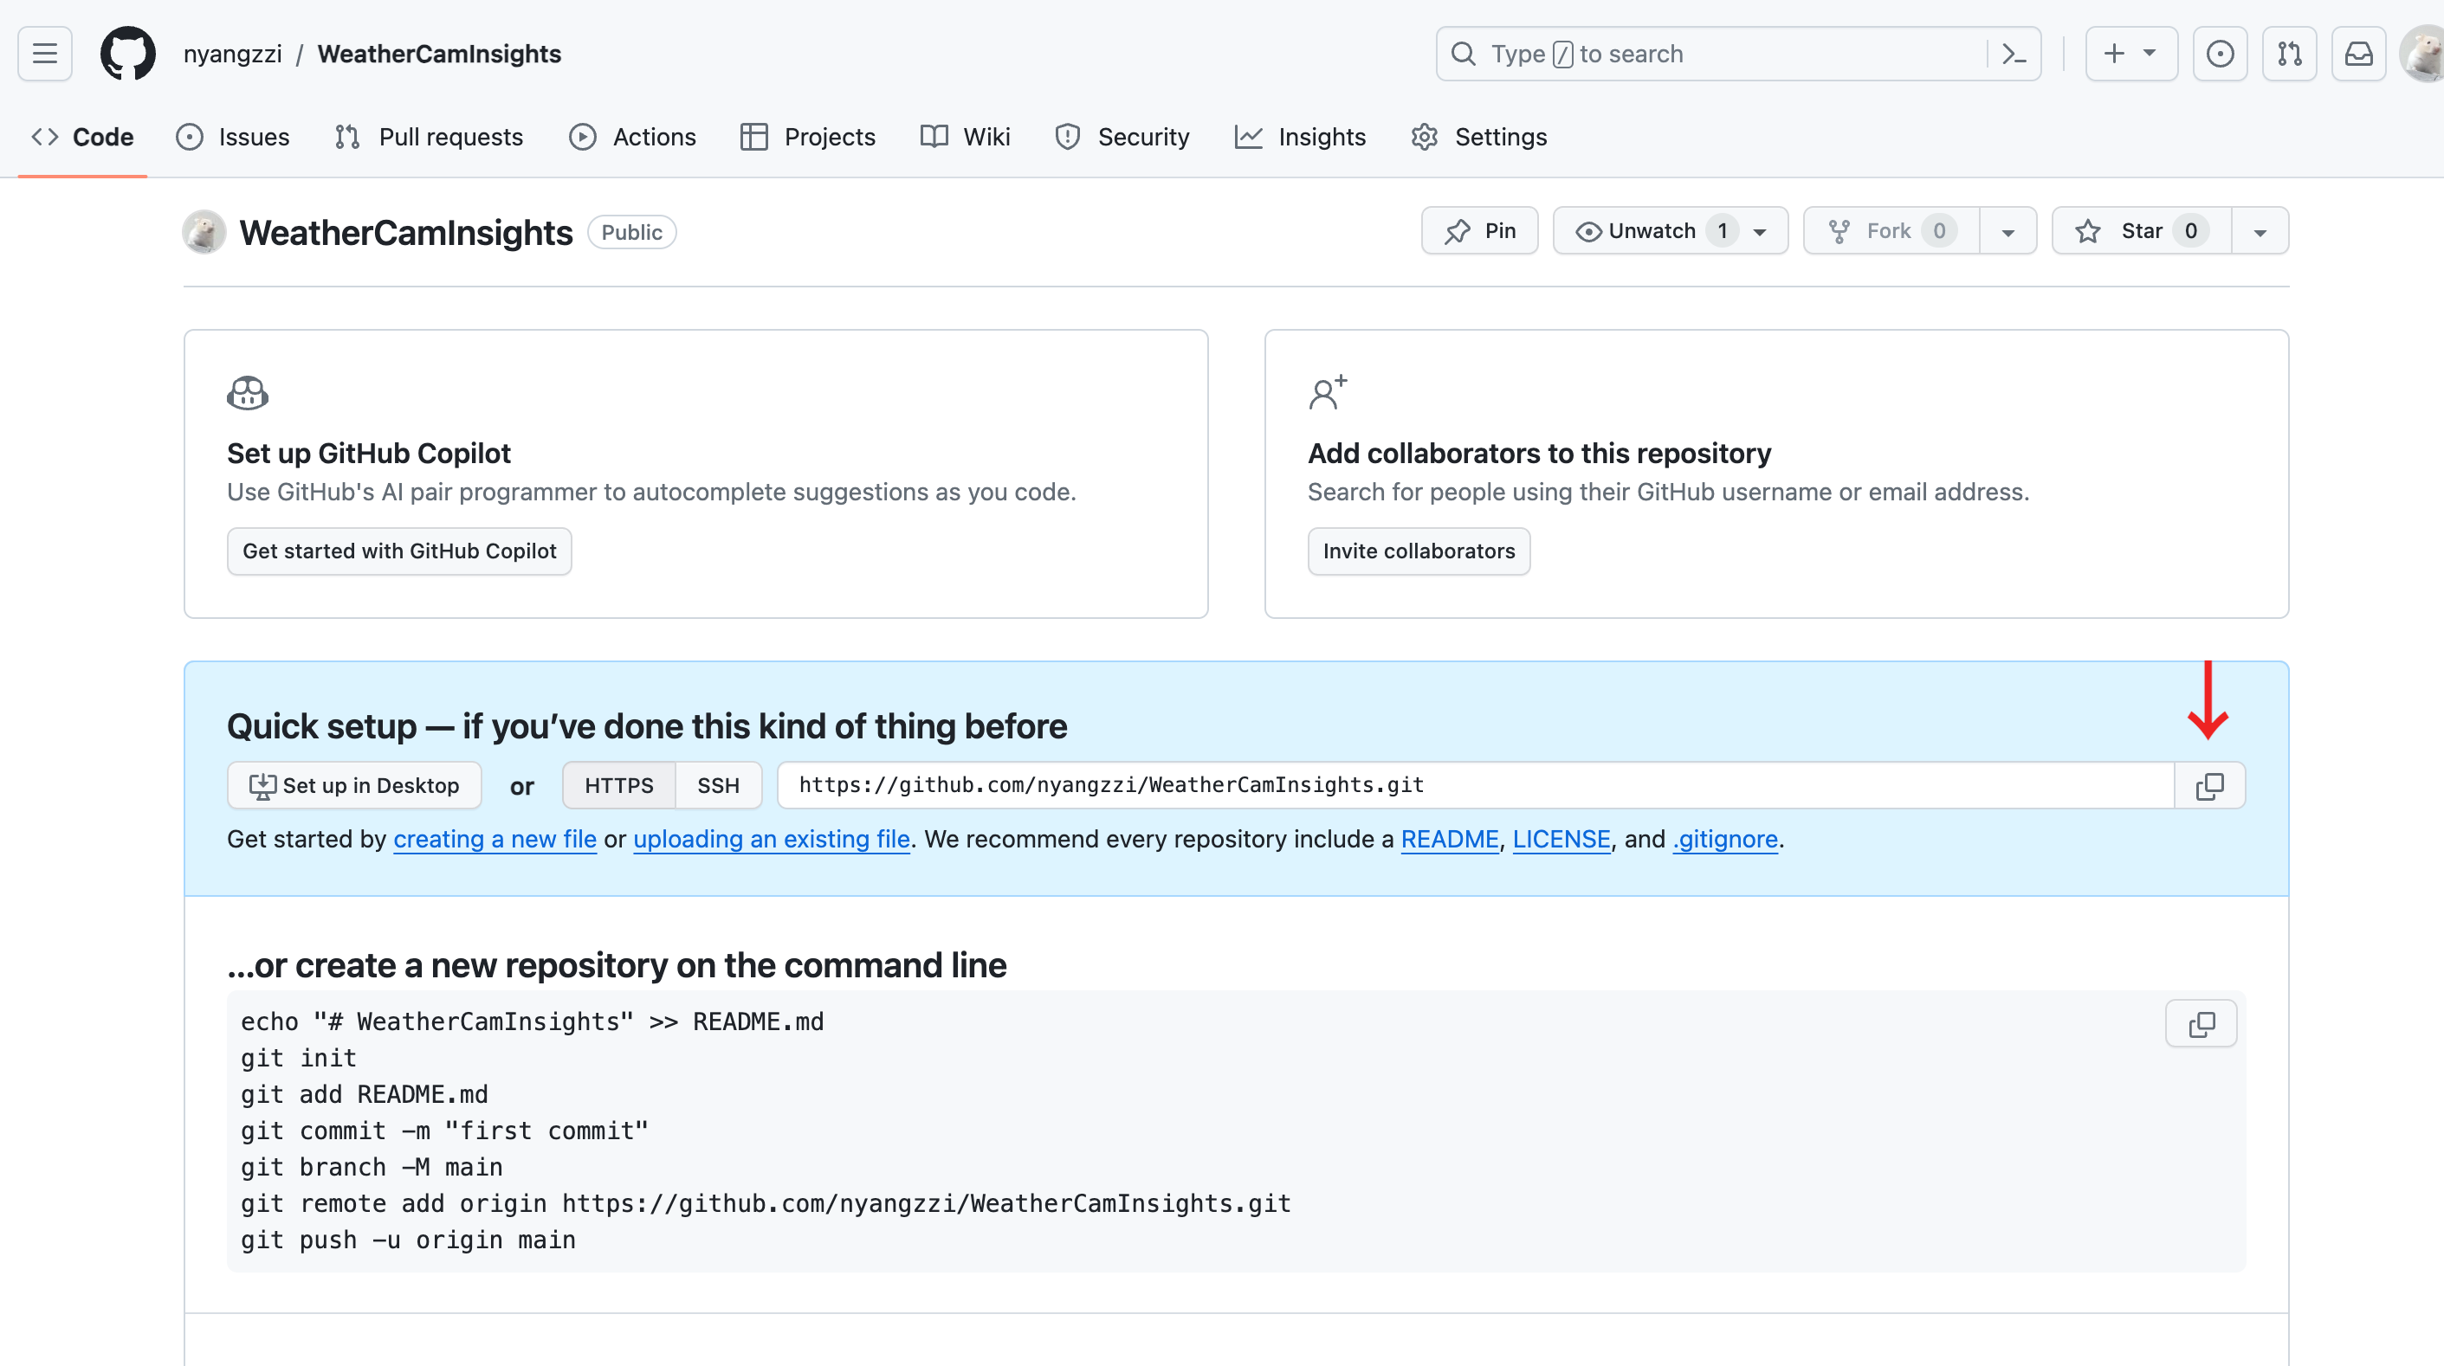Open pull requests icon in top bar
Viewport: 2444px width, 1366px height.
[x=2289, y=54]
